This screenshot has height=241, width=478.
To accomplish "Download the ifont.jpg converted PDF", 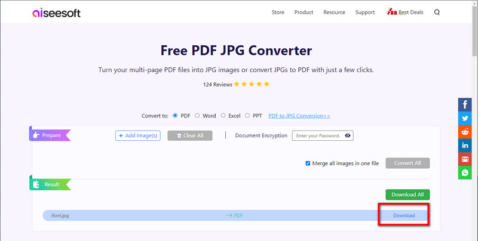I will point(404,215).
